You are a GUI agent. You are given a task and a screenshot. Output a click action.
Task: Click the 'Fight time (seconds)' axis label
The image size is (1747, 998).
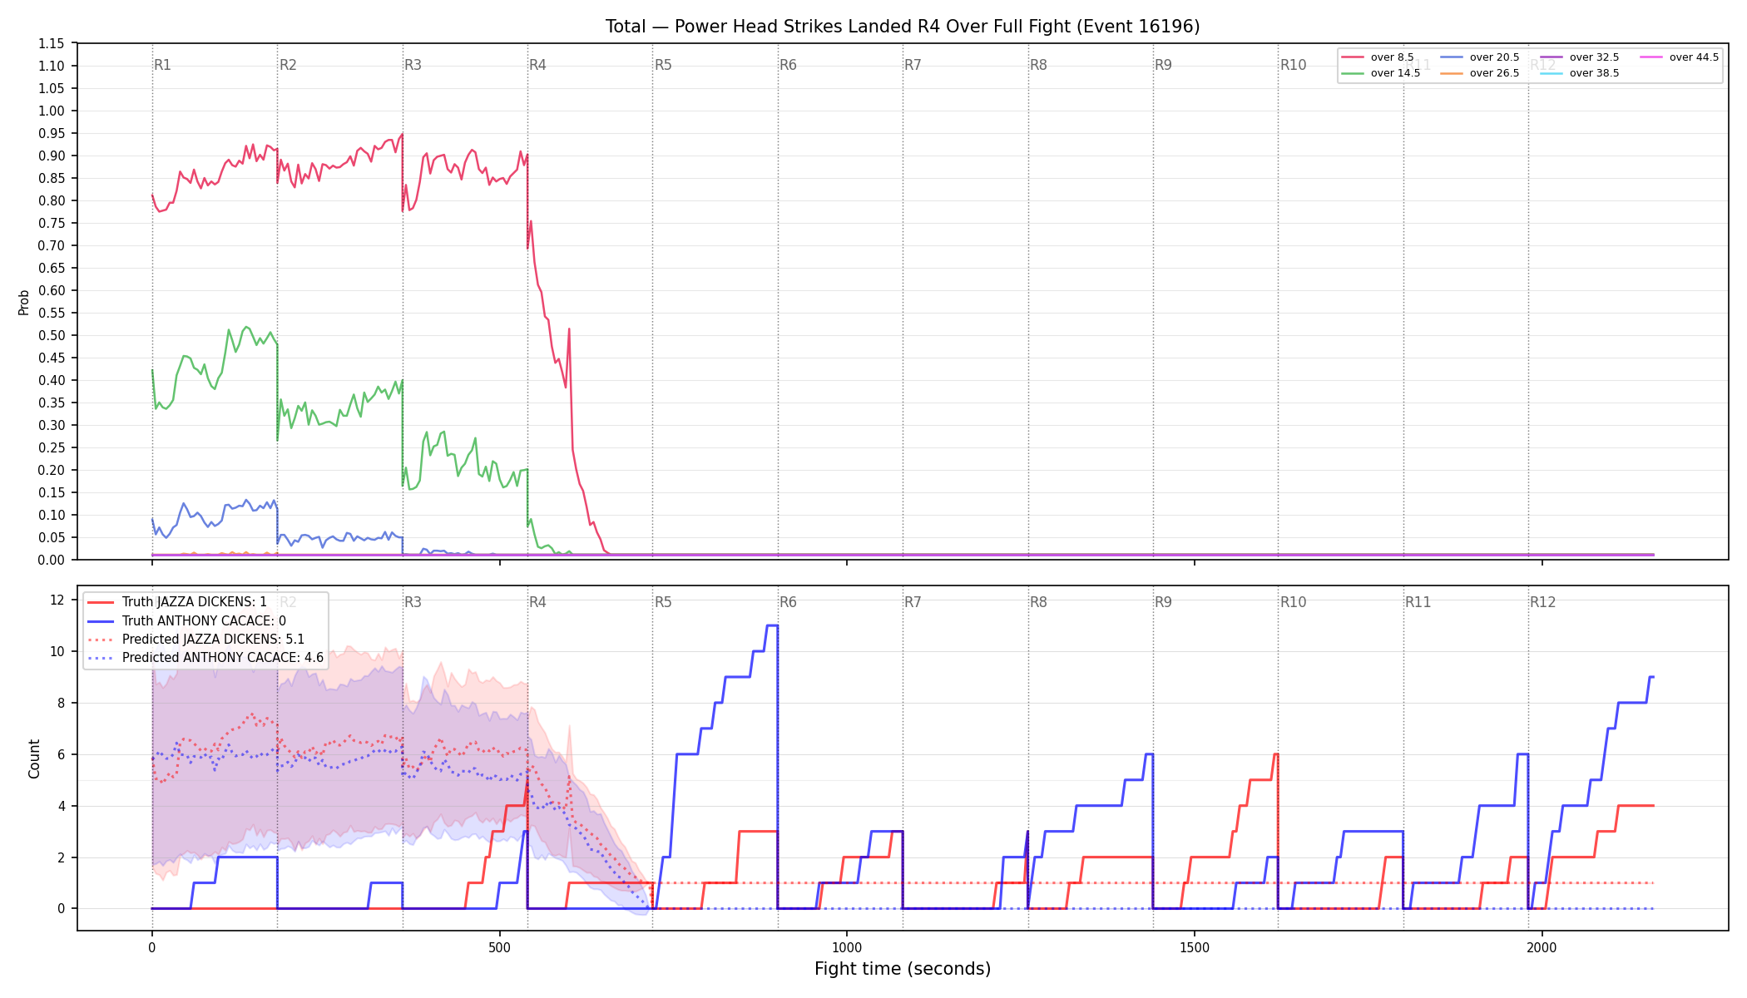click(903, 969)
